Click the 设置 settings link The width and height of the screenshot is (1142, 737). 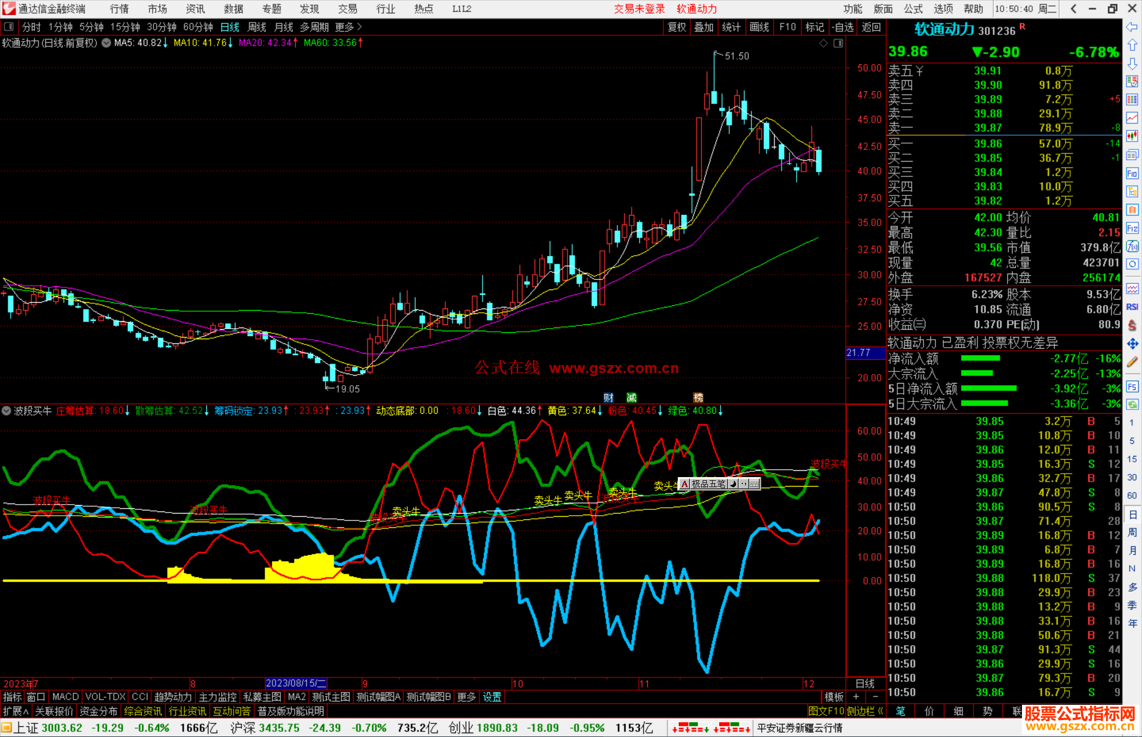coord(492,697)
